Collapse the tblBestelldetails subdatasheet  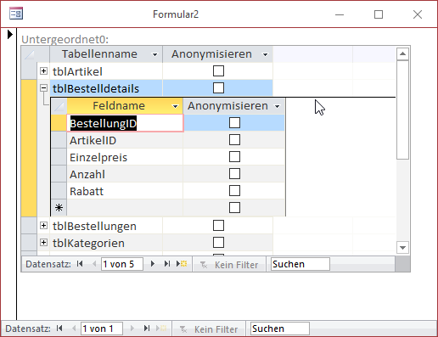[43, 88]
